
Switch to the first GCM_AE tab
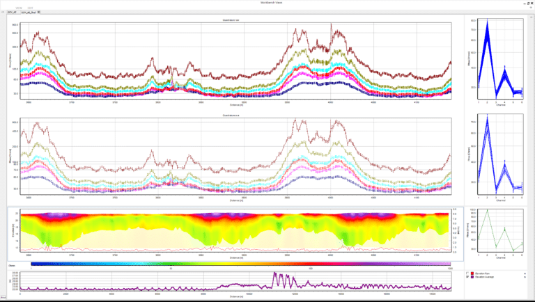click(13, 13)
